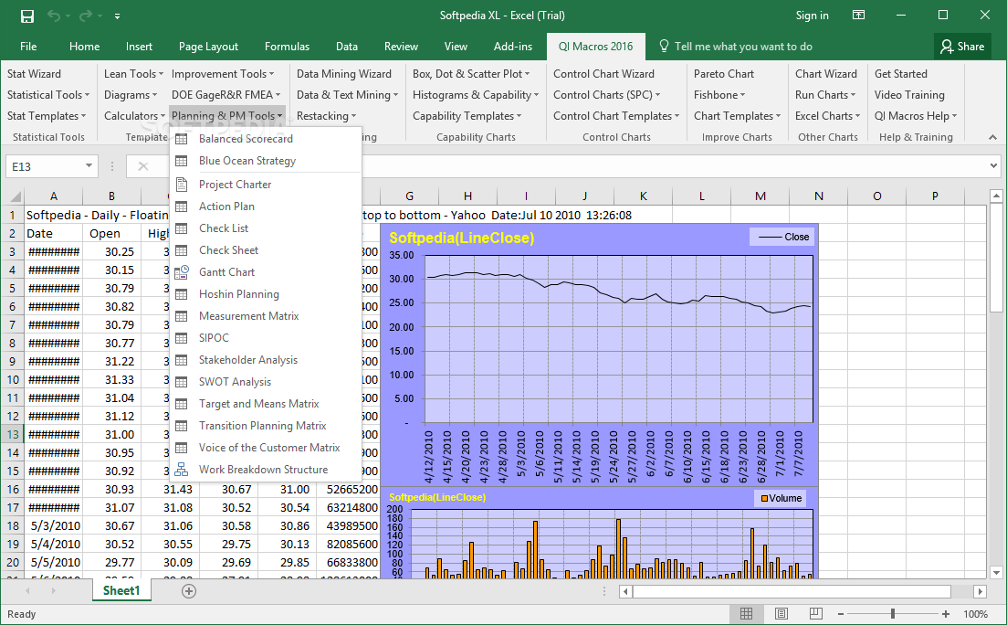Image resolution: width=1007 pixels, height=625 pixels.
Task: Select the Sheet1 tab
Action: tap(121, 590)
